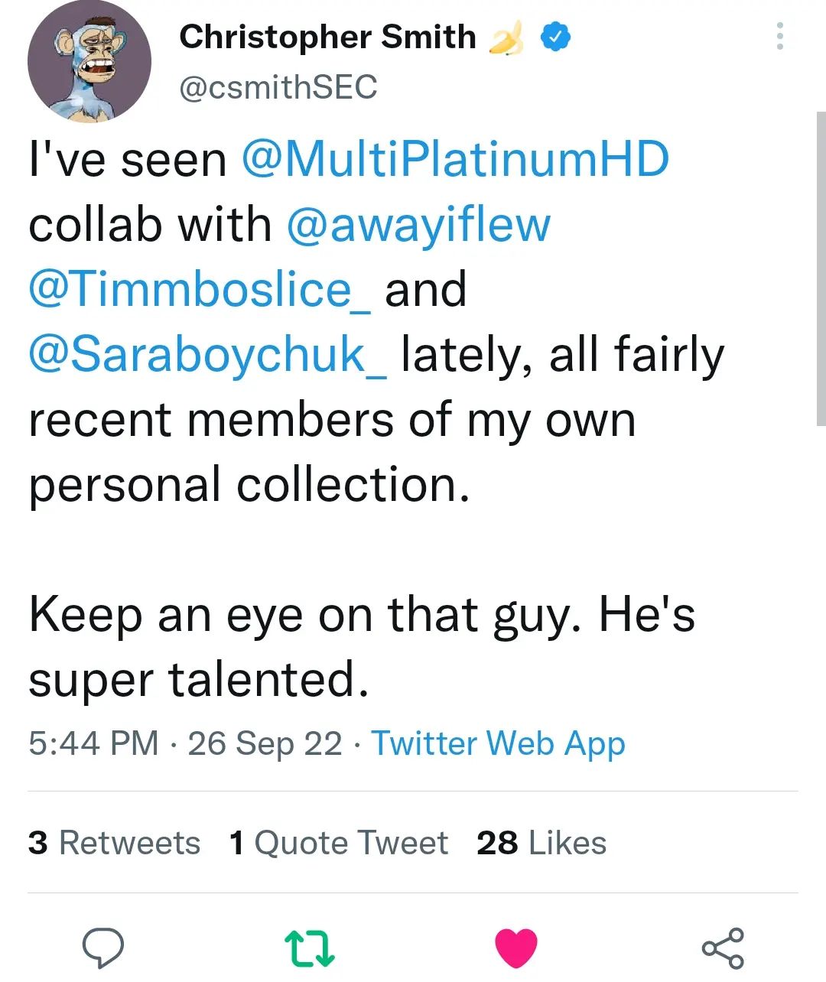Open the @csmithSEC handle
This screenshot has height=982, width=826.
[x=278, y=87]
